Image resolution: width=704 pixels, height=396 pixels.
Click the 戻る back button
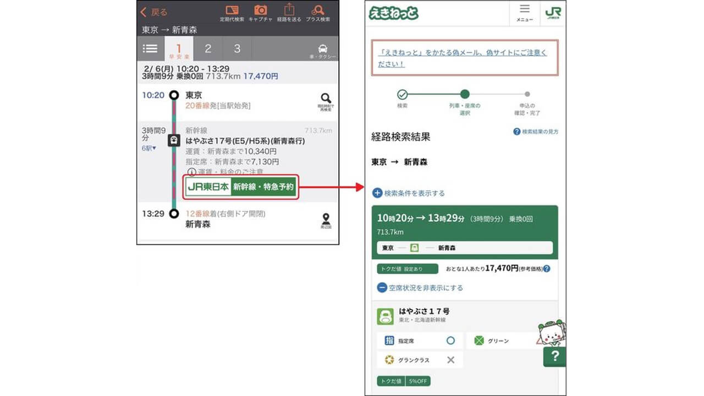(x=154, y=12)
